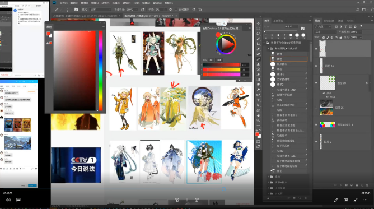Viewport: 374px width, 209px height.
Task: Create a new group in Layers panel
Action: tap(357, 185)
